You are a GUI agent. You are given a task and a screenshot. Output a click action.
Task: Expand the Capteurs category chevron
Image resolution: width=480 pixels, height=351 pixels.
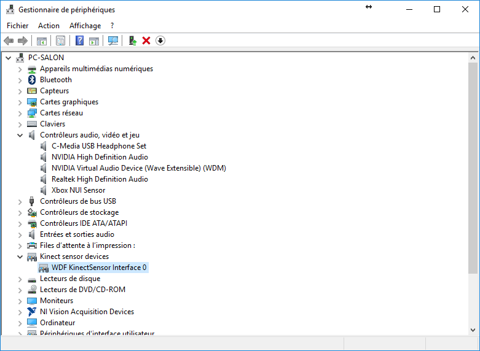coord(20,91)
